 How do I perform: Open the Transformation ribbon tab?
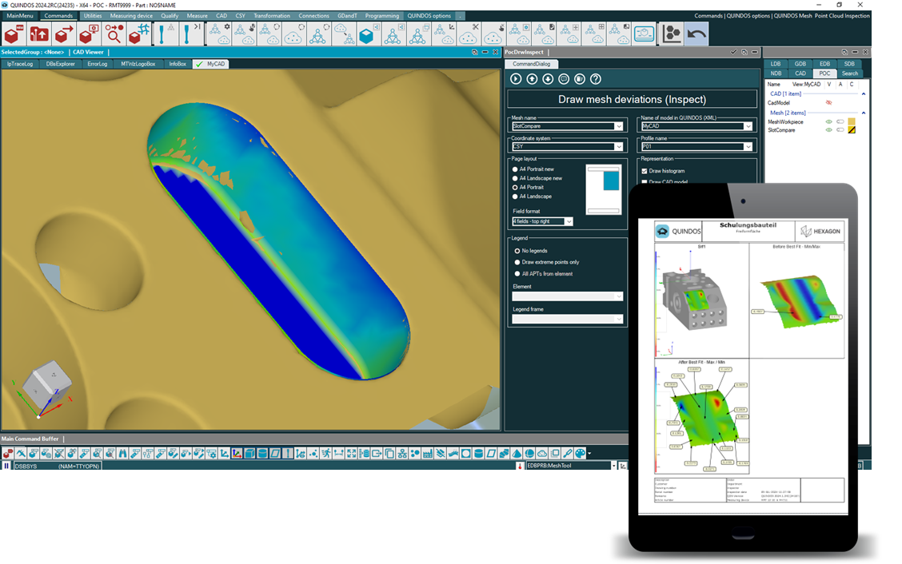point(272,15)
